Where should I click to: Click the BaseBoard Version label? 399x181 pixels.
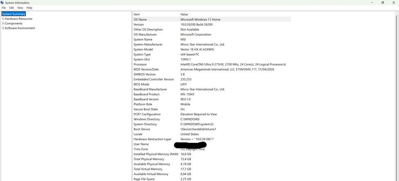coord(146,99)
